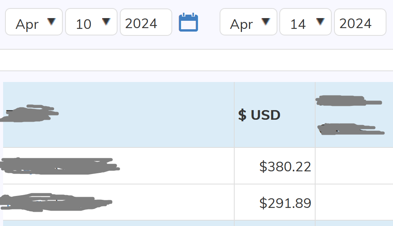Select the $291.89 amount cell
Screen dimensions: 393x226
pyautogui.click(x=275, y=203)
